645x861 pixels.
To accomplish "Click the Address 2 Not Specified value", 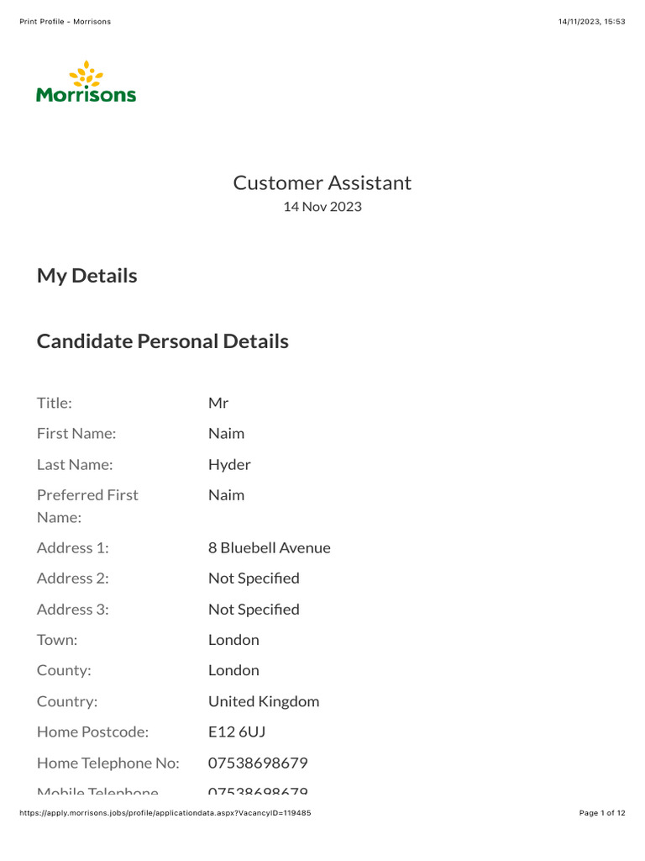I will 254,578.
